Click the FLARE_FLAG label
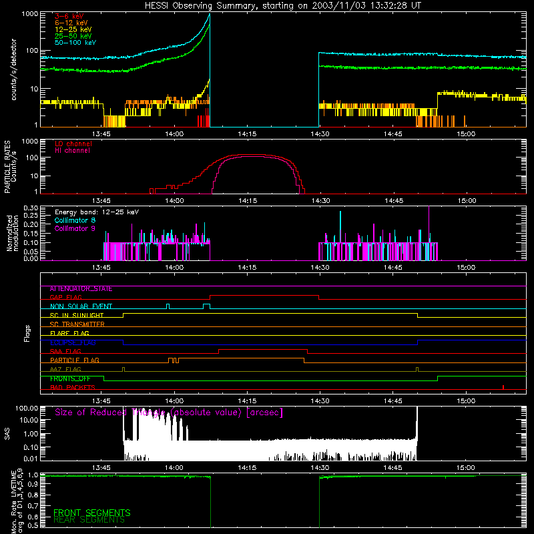Screen dimensions: 534x534 69,333
